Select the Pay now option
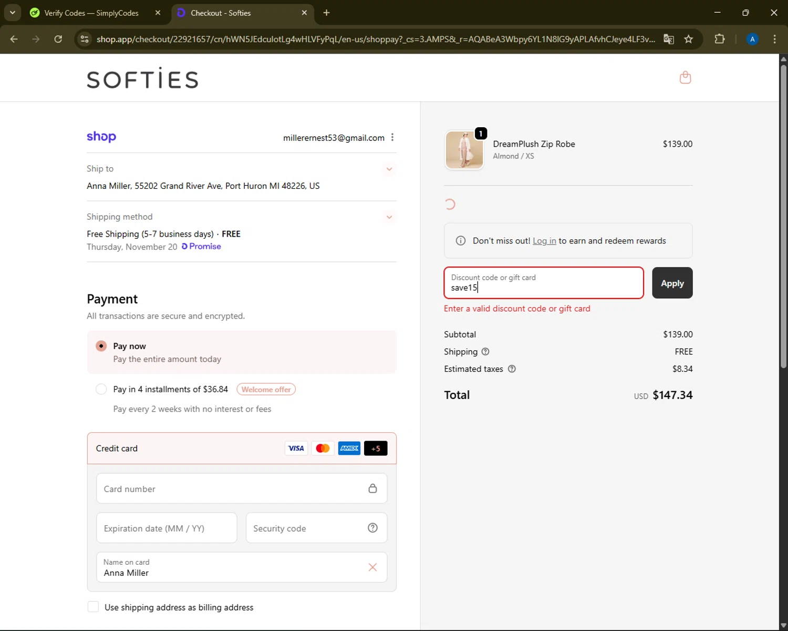Viewport: 788px width, 631px height. click(x=101, y=346)
